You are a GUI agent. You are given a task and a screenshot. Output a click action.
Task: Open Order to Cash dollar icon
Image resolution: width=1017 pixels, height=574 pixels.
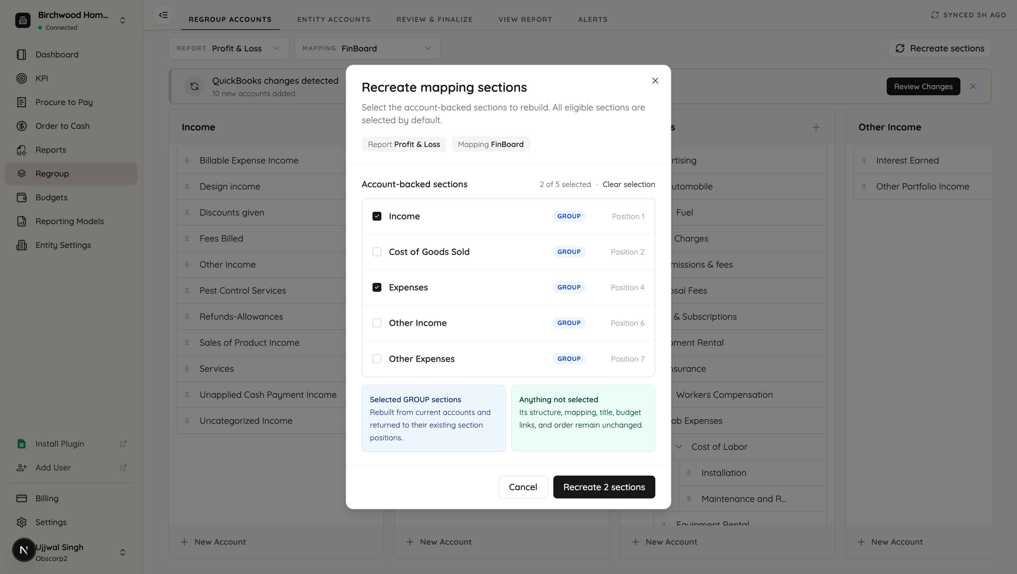click(x=21, y=126)
